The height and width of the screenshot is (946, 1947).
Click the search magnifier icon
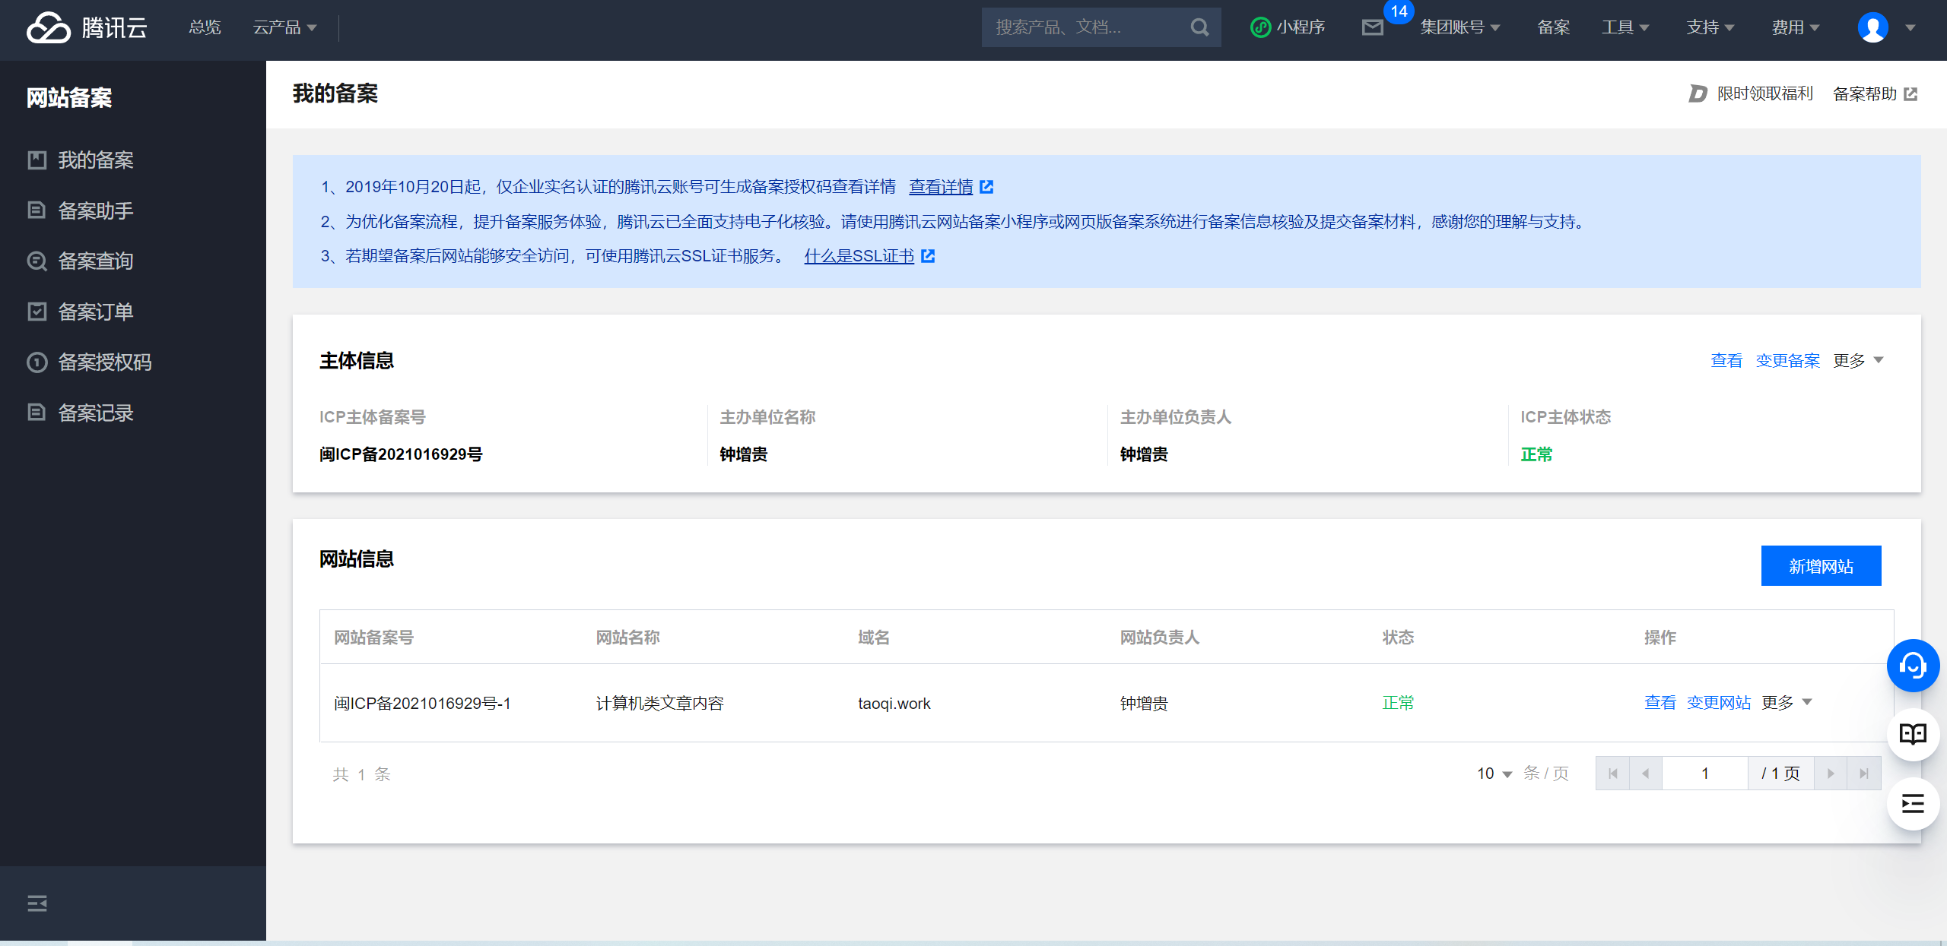1199,28
